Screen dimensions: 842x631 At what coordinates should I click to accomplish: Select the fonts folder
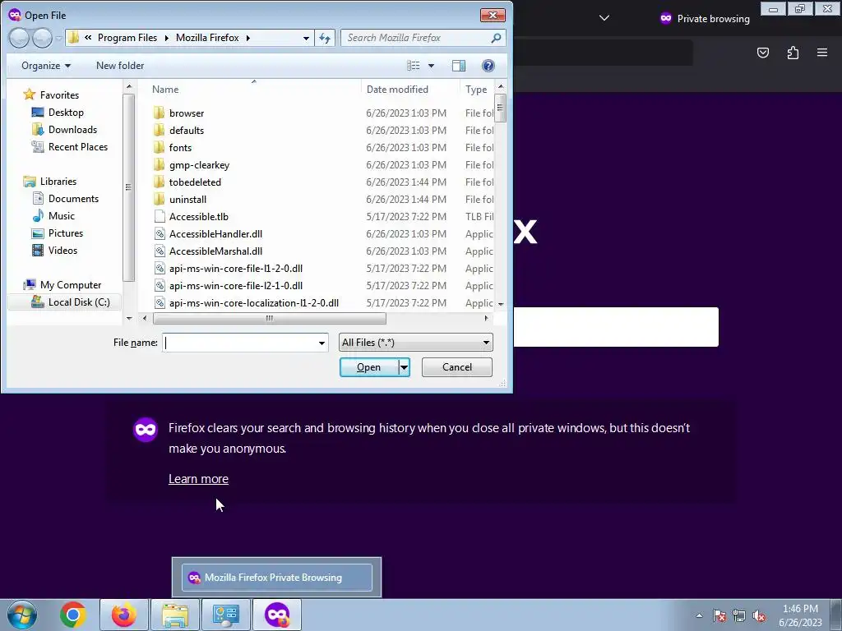pyautogui.click(x=180, y=148)
